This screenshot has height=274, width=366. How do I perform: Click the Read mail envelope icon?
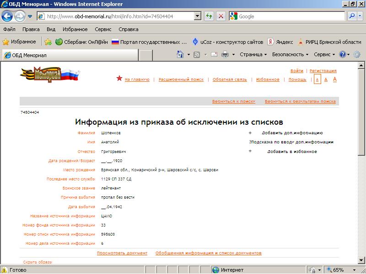click(x=214, y=54)
